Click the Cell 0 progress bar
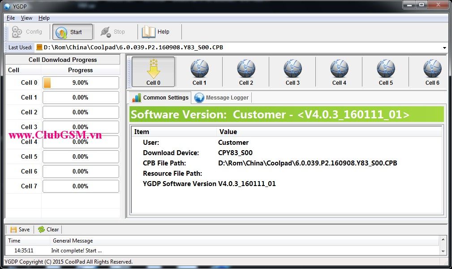Image resolution: width=452 pixels, height=269 pixels. (x=81, y=82)
